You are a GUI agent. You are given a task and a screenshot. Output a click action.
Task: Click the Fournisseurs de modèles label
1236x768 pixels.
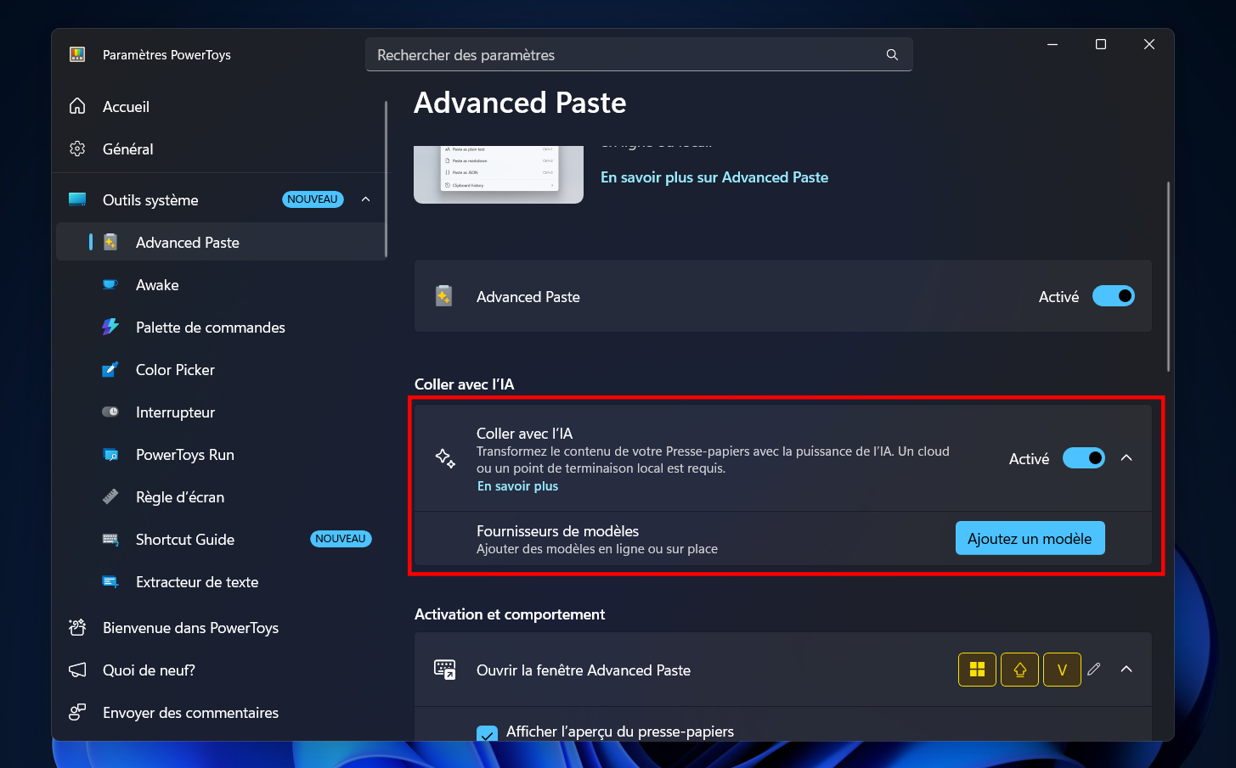point(557,531)
